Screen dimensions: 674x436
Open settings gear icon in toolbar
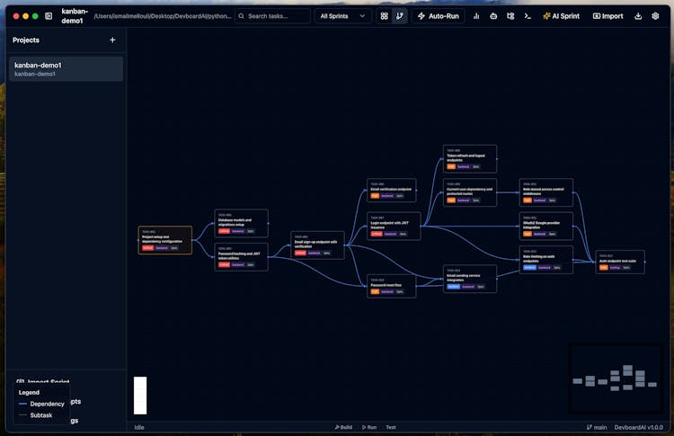(655, 16)
